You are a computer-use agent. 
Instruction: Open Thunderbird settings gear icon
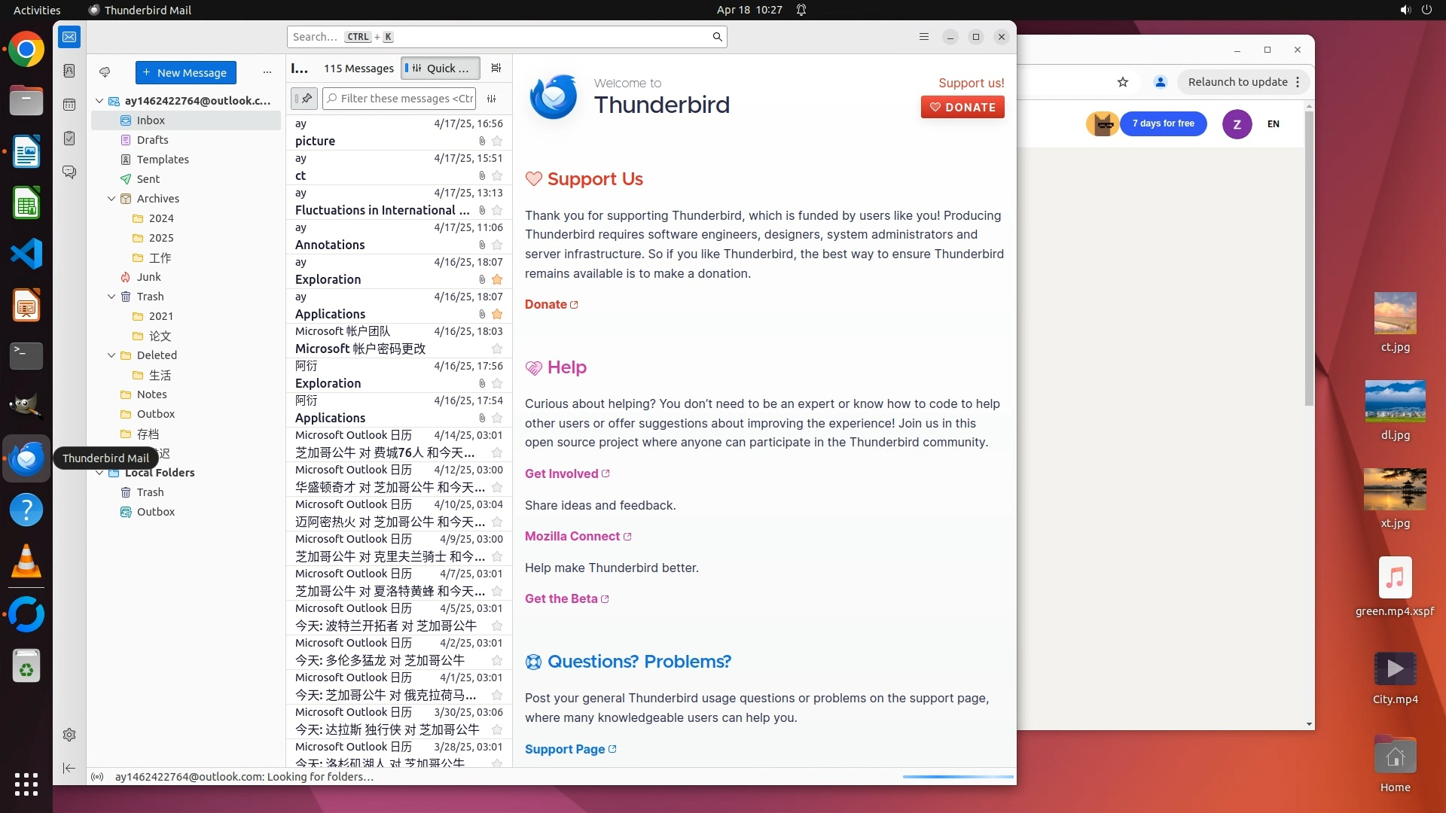click(x=69, y=735)
